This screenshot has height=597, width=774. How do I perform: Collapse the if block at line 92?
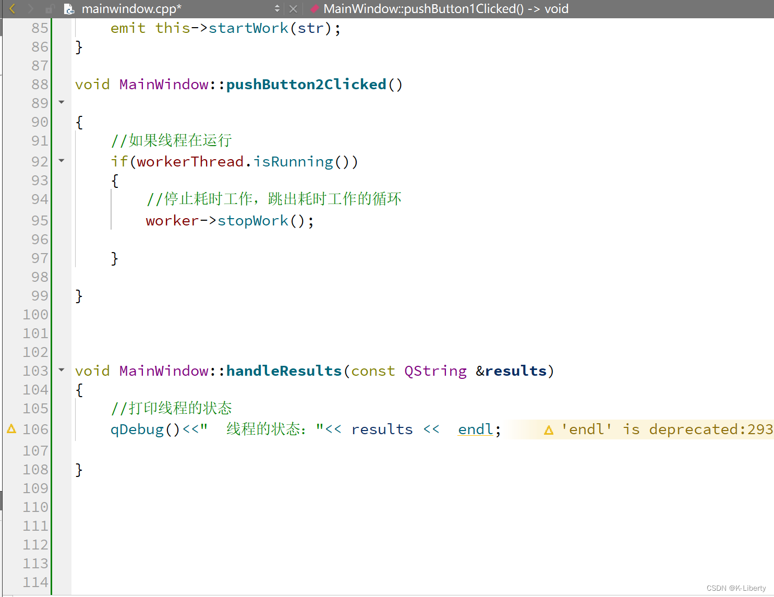click(62, 161)
